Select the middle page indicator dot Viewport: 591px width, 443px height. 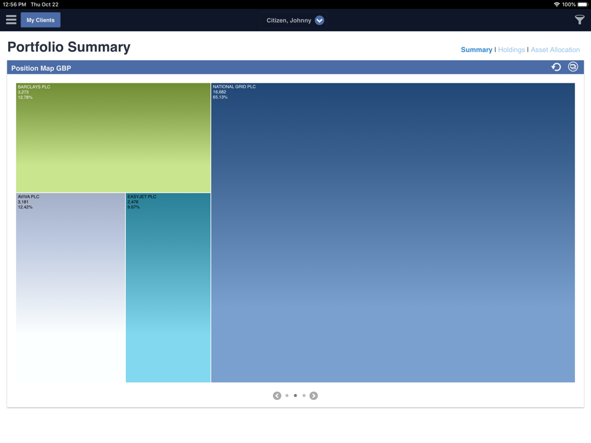pos(295,396)
